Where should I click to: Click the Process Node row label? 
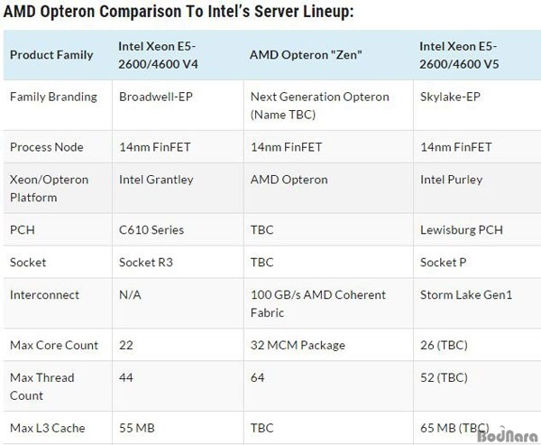[45, 146]
